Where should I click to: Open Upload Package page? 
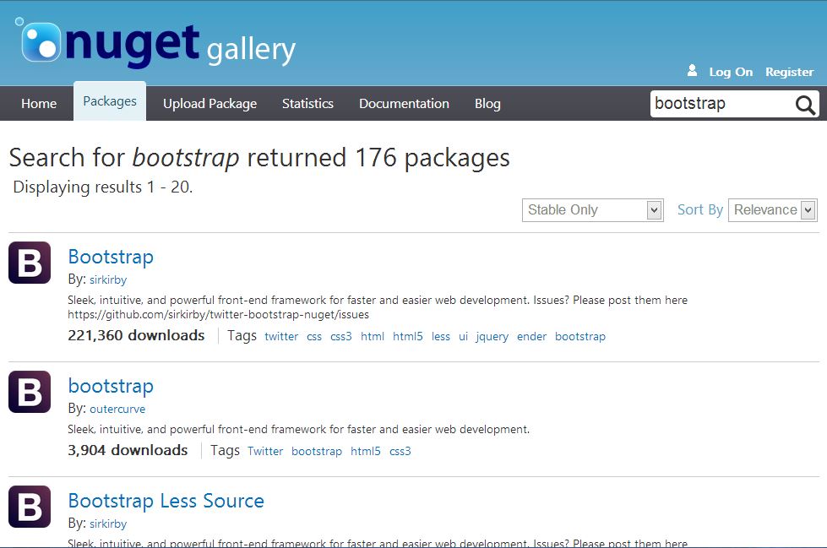pos(209,104)
